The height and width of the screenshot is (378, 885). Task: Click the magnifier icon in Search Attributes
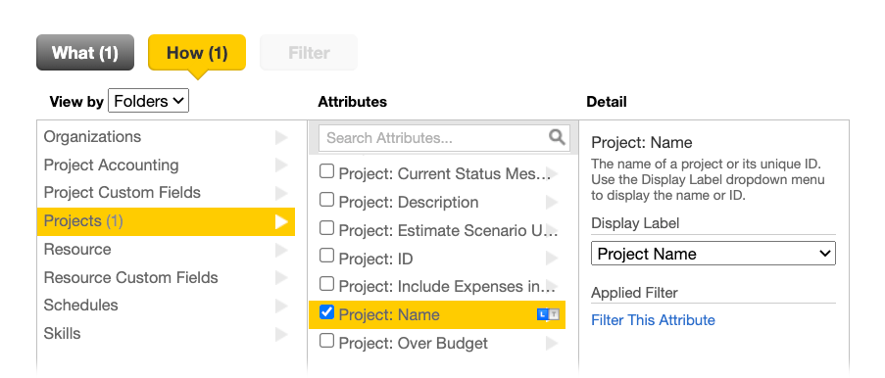[x=557, y=137]
